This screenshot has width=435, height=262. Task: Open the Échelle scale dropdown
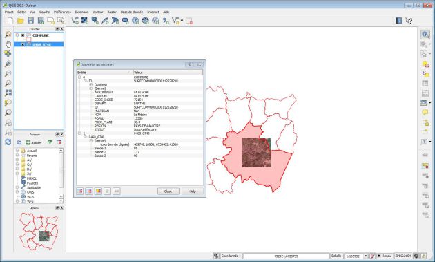[365, 256]
